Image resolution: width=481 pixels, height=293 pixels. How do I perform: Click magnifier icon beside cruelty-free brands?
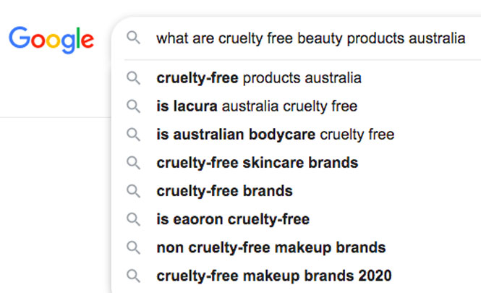pyautogui.click(x=133, y=191)
